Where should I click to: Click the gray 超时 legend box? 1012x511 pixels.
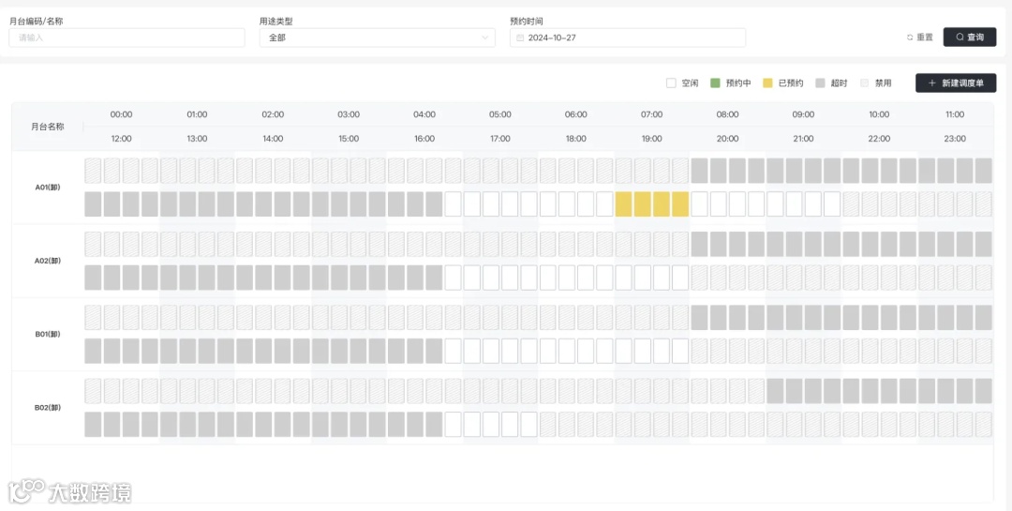point(820,83)
